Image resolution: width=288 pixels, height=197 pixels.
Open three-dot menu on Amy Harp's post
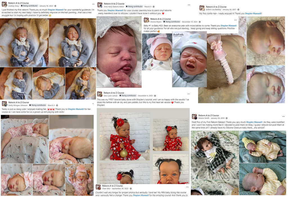tap(189, 5)
